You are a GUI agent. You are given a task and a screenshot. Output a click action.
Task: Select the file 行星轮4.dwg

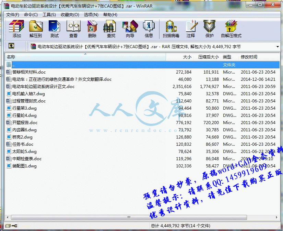(24, 115)
